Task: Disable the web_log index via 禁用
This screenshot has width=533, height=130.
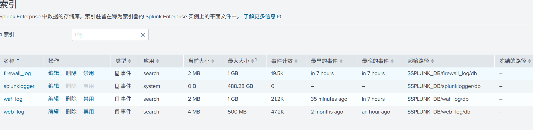Action: (89, 112)
